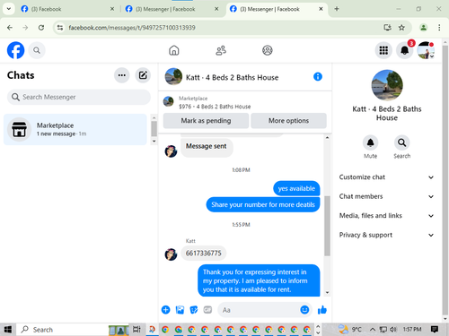449x336 pixels.
Task: Show hidden system tray icons chevron
Action: [x=373, y=330]
